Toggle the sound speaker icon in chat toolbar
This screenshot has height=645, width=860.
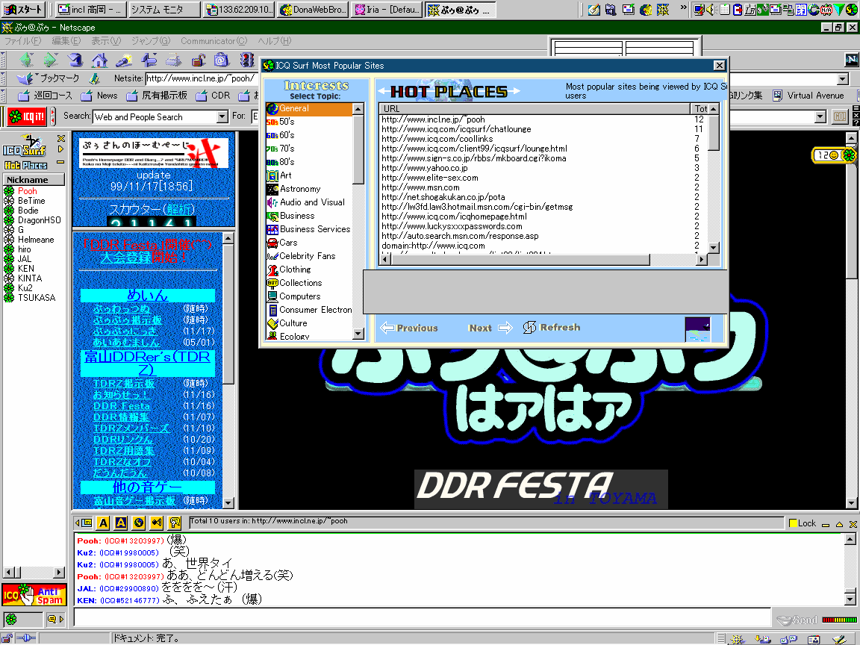[157, 523]
